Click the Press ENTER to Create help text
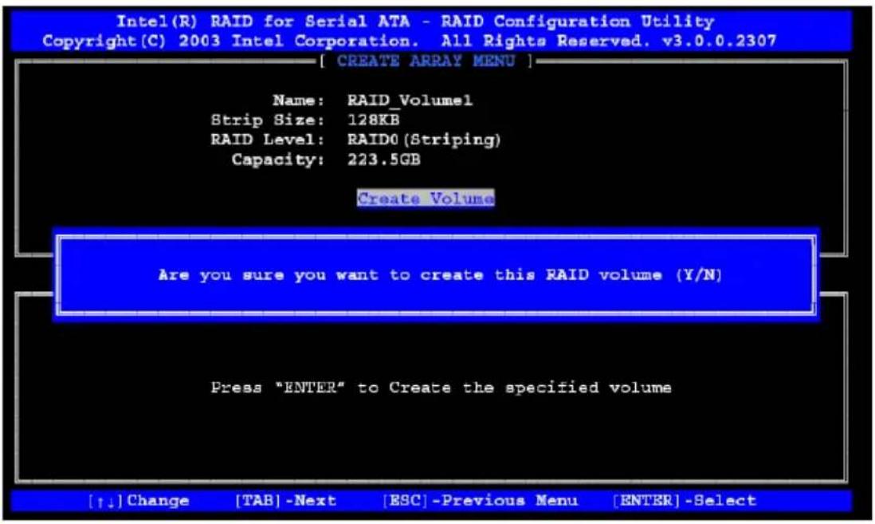Screen dimensions: 875x524 point(441,388)
